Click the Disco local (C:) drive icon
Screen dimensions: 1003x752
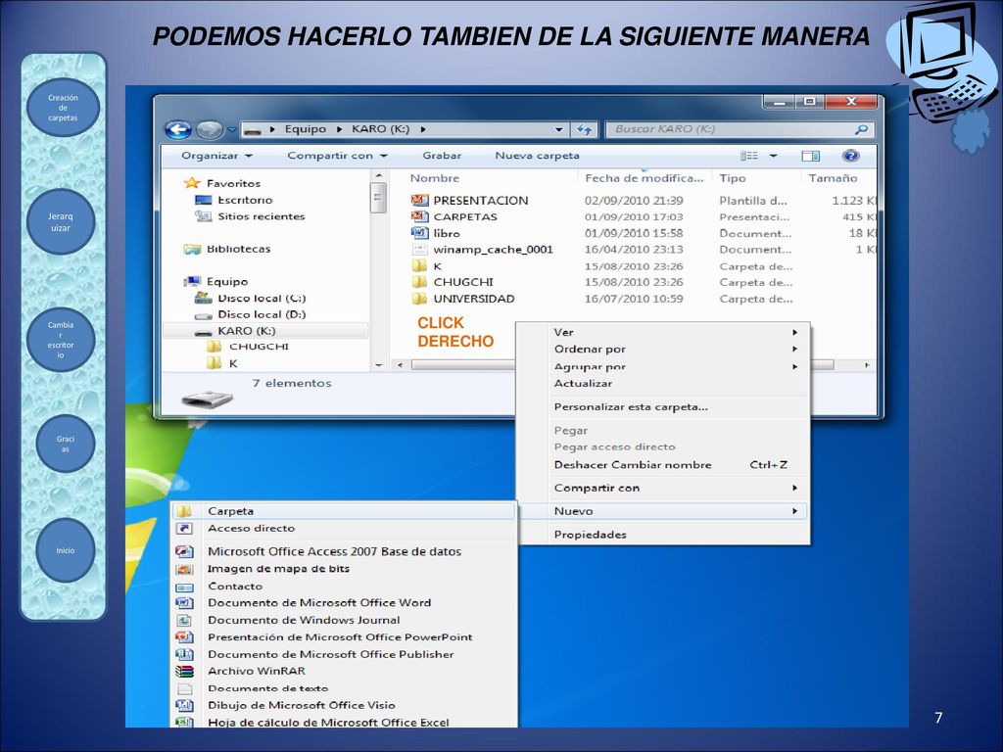pos(203,298)
